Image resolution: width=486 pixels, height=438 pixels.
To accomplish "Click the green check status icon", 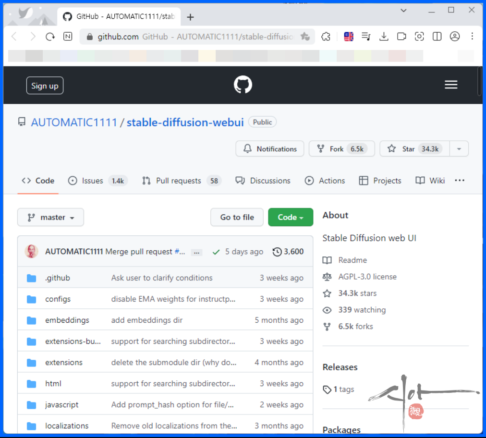I will pos(216,252).
